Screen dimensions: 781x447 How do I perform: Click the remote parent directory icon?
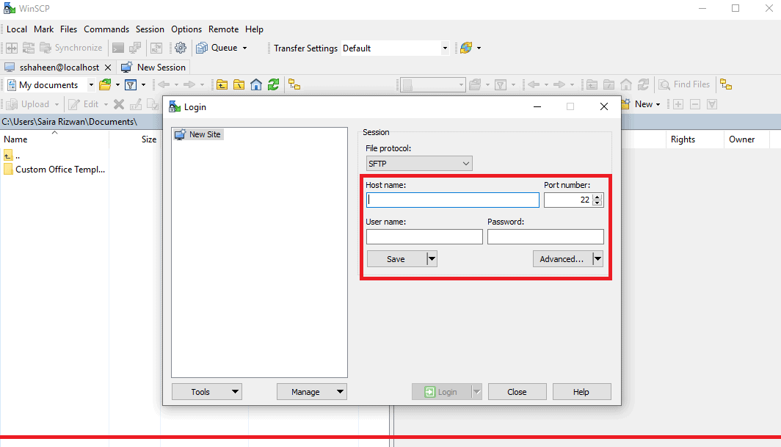[x=592, y=84]
